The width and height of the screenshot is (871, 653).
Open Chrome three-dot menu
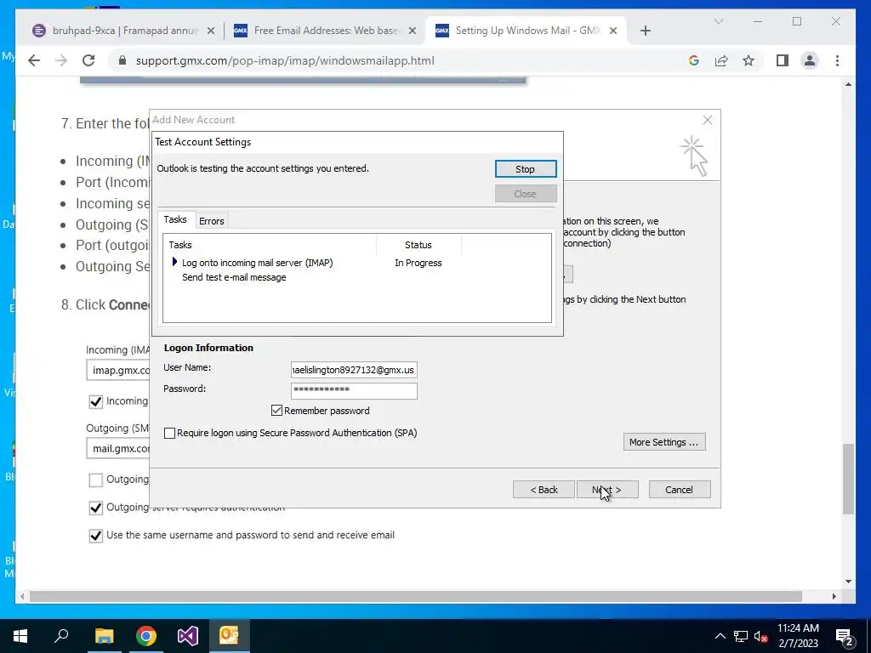(837, 60)
